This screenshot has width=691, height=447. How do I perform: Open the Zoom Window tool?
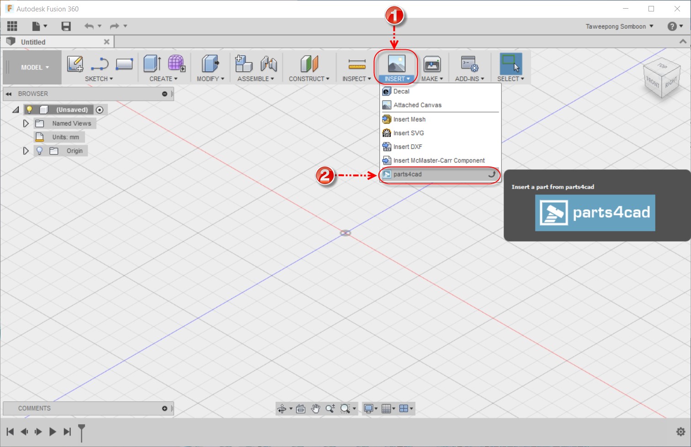tap(345, 409)
